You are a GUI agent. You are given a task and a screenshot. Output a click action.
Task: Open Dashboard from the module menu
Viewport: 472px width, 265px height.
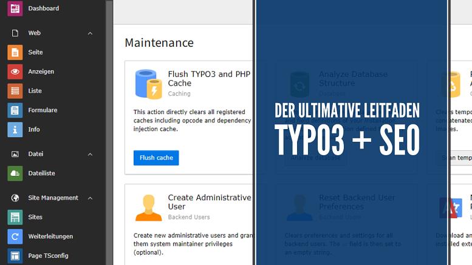[x=44, y=8]
